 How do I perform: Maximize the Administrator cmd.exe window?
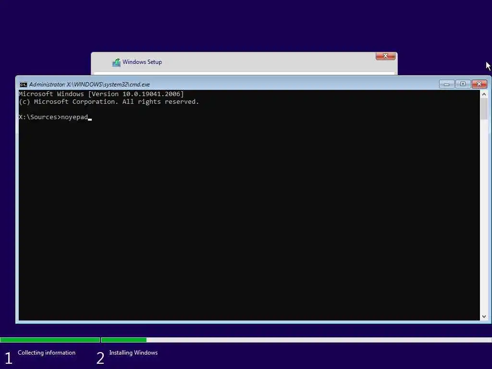tap(463, 84)
